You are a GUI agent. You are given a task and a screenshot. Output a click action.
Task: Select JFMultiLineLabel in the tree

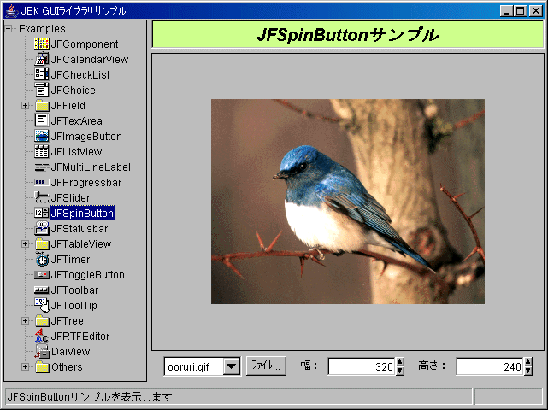pos(91,167)
